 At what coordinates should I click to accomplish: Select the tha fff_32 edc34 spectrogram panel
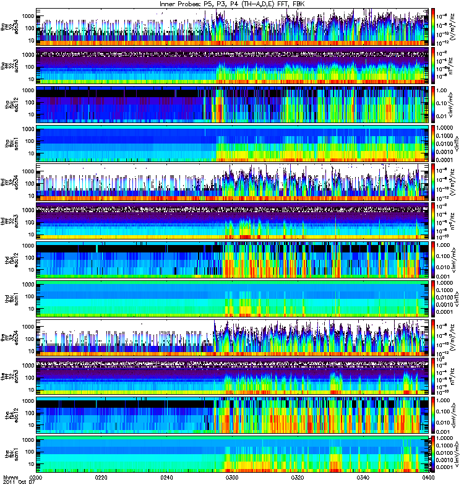[233, 27]
